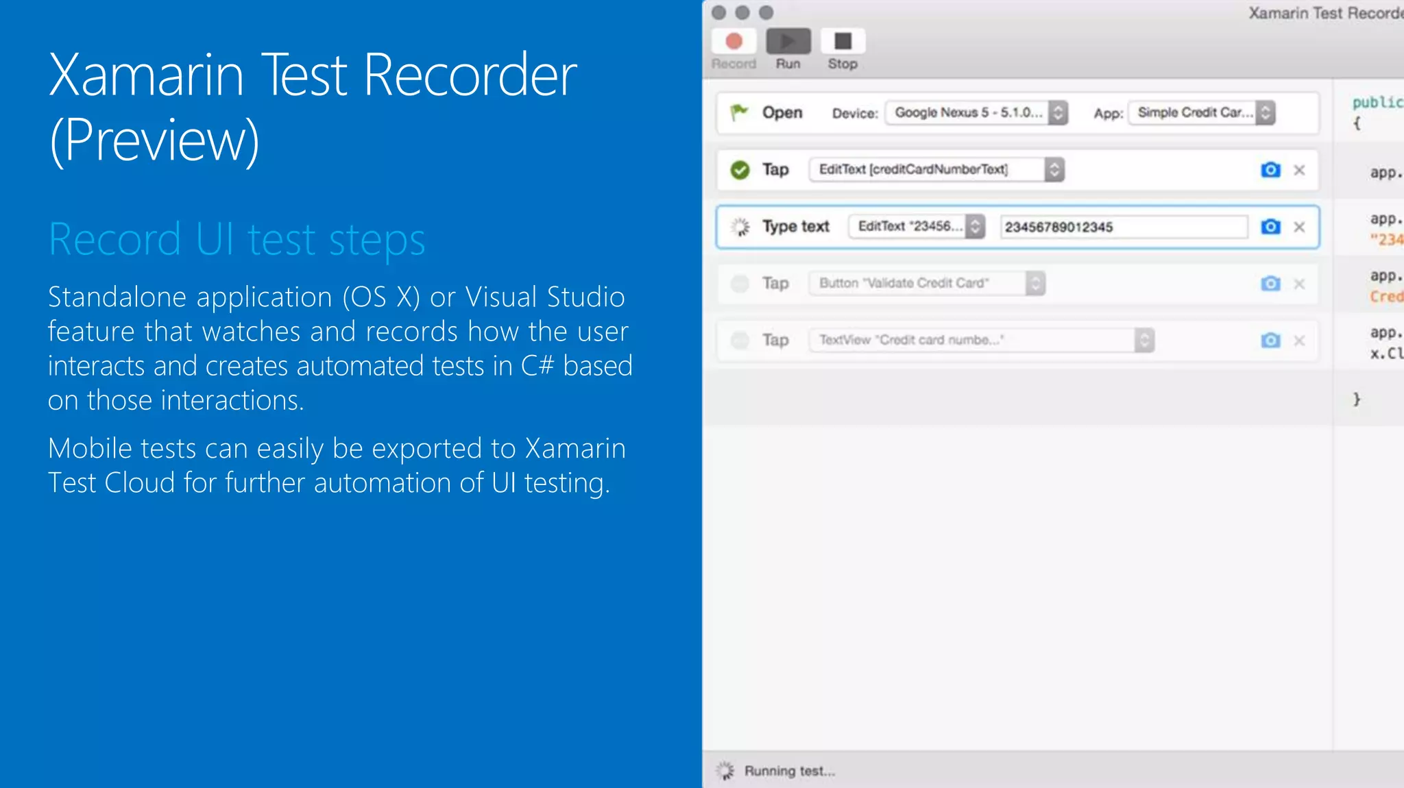Select the Open step label
This screenshot has height=788, width=1404.
point(782,112)
